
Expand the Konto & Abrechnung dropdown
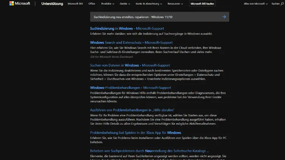coord(149,4)
